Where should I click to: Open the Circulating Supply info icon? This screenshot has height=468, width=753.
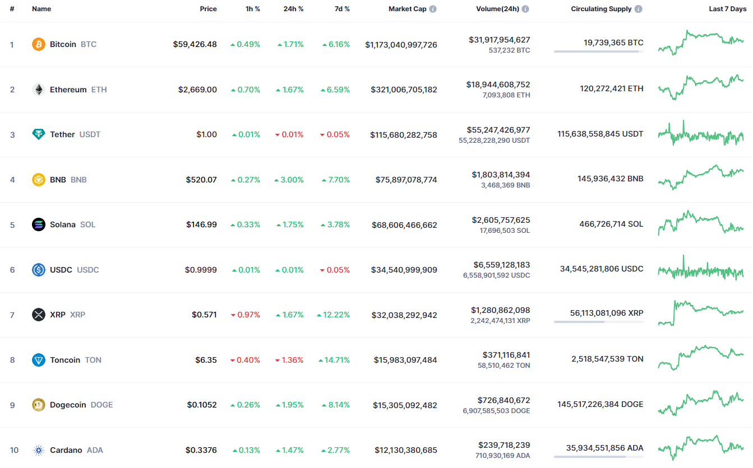tap(639, 9)
